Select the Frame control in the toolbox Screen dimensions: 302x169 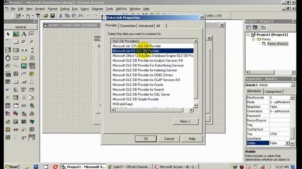tap(8, 42)
